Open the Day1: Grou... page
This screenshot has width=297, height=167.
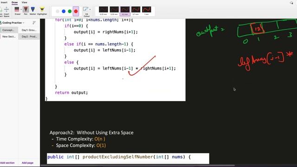click(29, 30)
